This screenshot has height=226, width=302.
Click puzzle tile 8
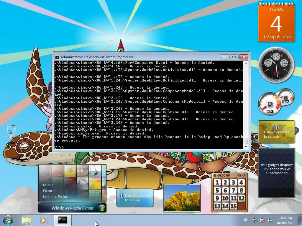[241, 190]
